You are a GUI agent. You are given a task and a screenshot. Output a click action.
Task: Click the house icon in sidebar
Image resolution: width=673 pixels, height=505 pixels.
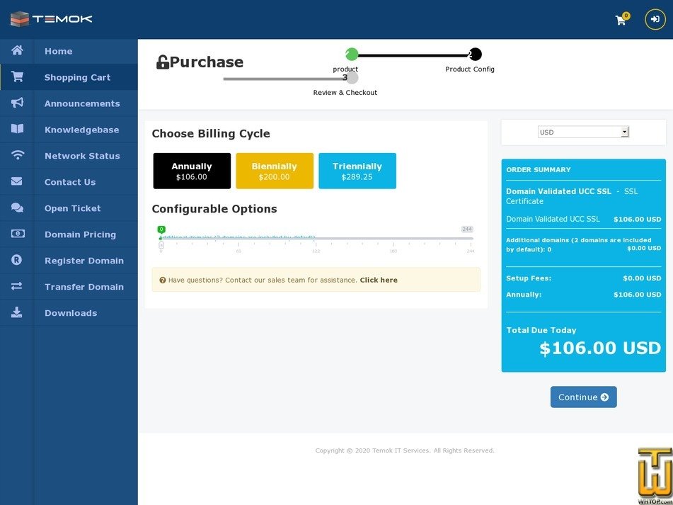click(17, 51)
